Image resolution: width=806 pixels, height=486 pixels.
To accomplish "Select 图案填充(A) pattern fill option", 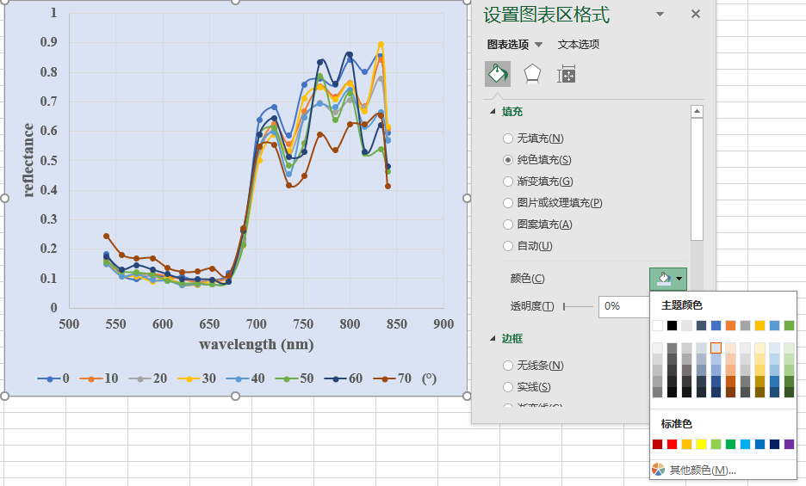I will [537, 225].
